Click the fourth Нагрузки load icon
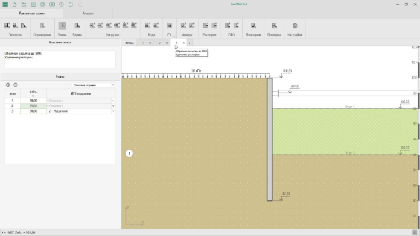 [x=117, y=26]
